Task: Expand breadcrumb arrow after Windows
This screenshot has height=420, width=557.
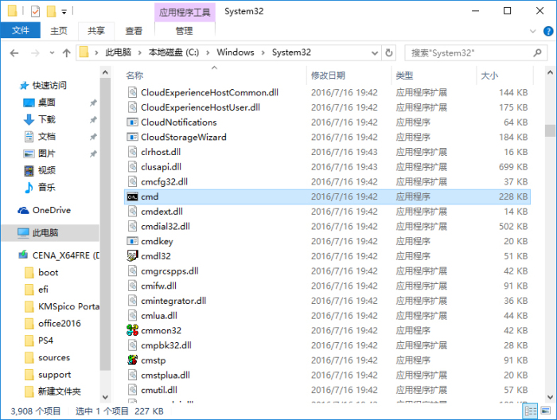Action: pyautogui.click(x=263, y=53)
